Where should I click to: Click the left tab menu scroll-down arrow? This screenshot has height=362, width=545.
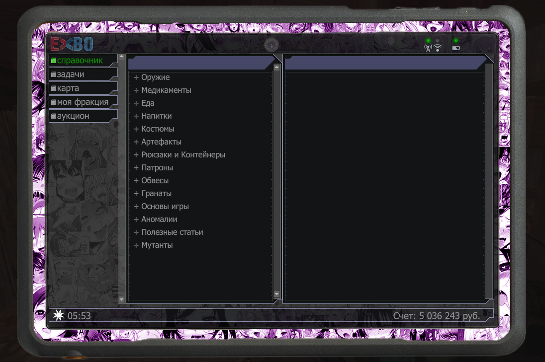pyautogui.click(x=121, y=299)
